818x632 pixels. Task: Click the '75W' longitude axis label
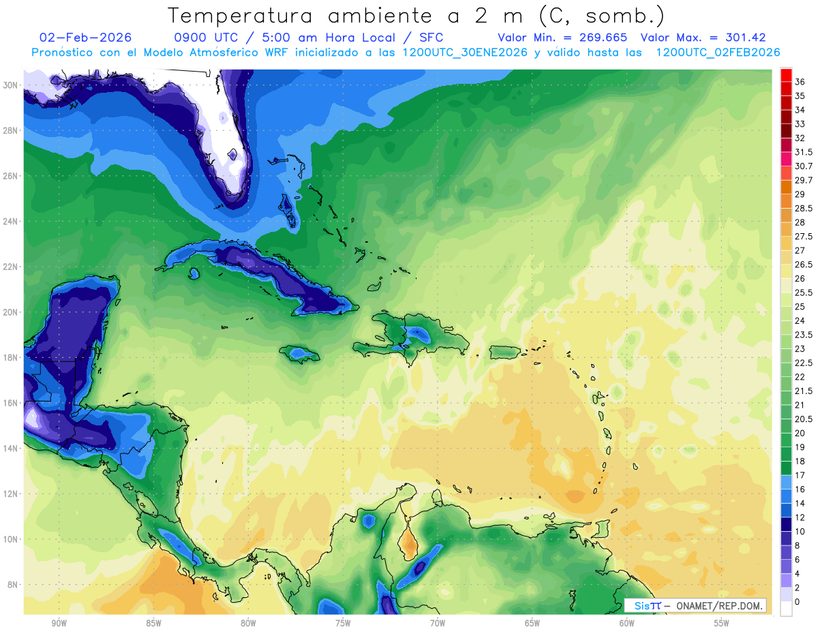coord(343,623)
